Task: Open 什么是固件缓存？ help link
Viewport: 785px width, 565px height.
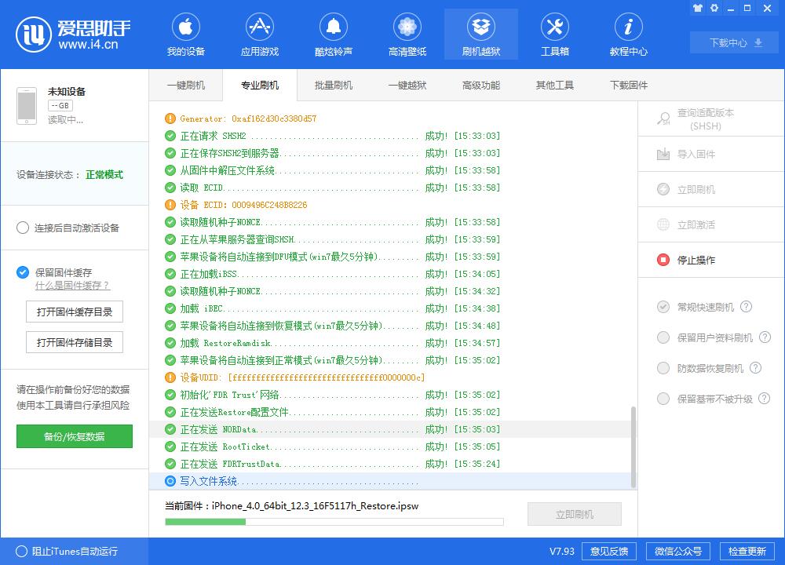Action: coord(72,286)
